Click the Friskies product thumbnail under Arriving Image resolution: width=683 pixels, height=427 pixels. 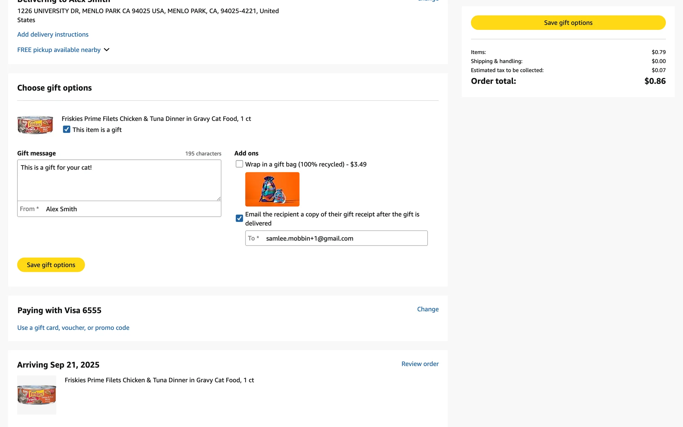[x=37, y=395]
